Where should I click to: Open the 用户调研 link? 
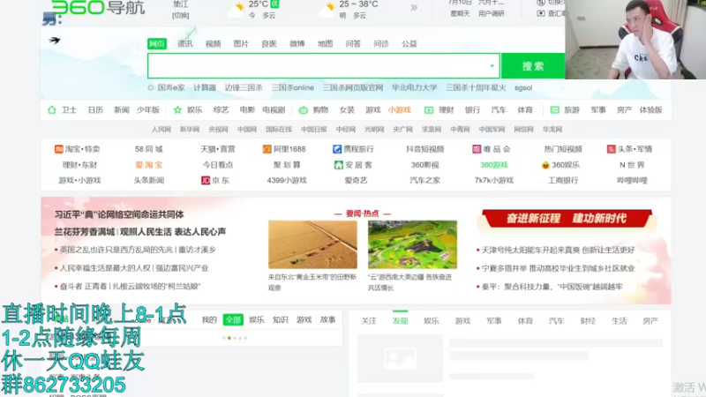(492, 14)
